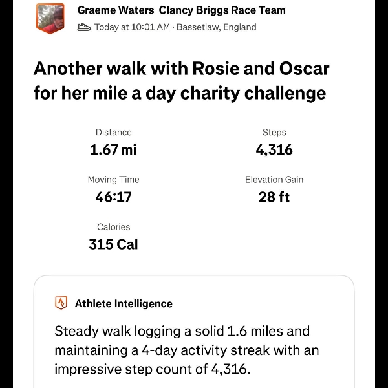The image size is (388, 388).
Task: Select the 'Today at 10:01 AM' timestamp
Action: click(132, 27)
